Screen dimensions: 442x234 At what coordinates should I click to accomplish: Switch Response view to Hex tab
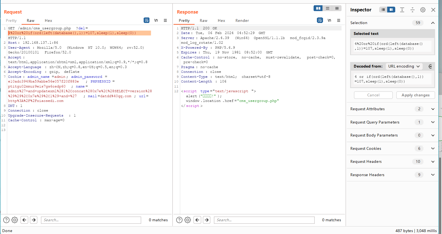click(x=221, y=20)
